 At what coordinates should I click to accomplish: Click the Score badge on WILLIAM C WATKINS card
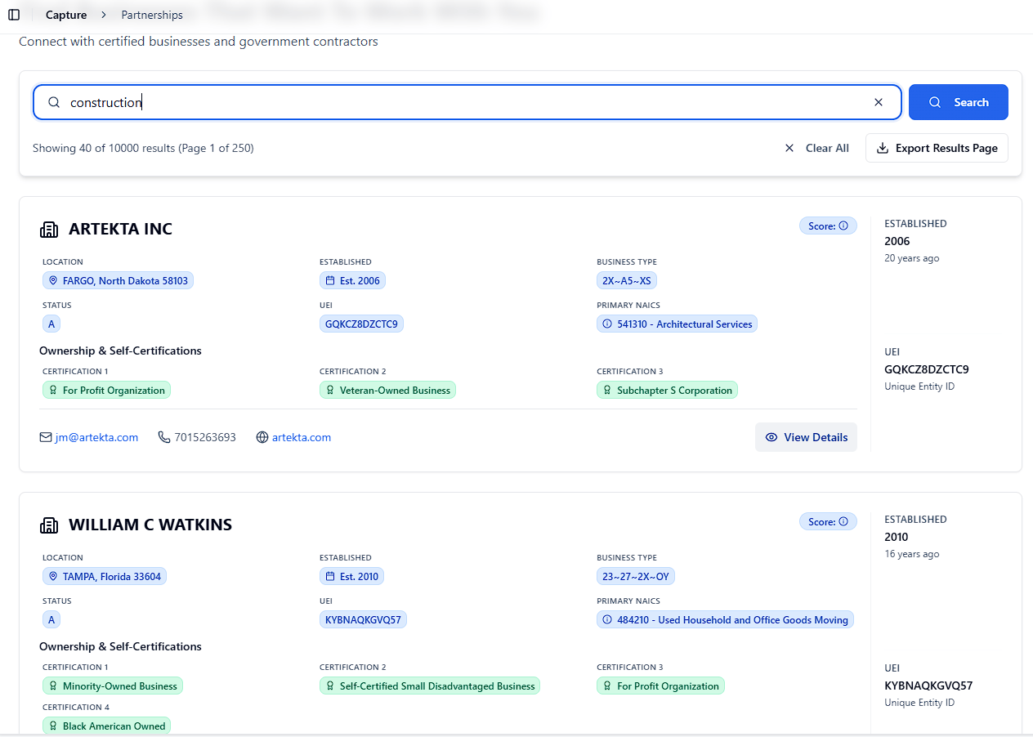(828, 521)
